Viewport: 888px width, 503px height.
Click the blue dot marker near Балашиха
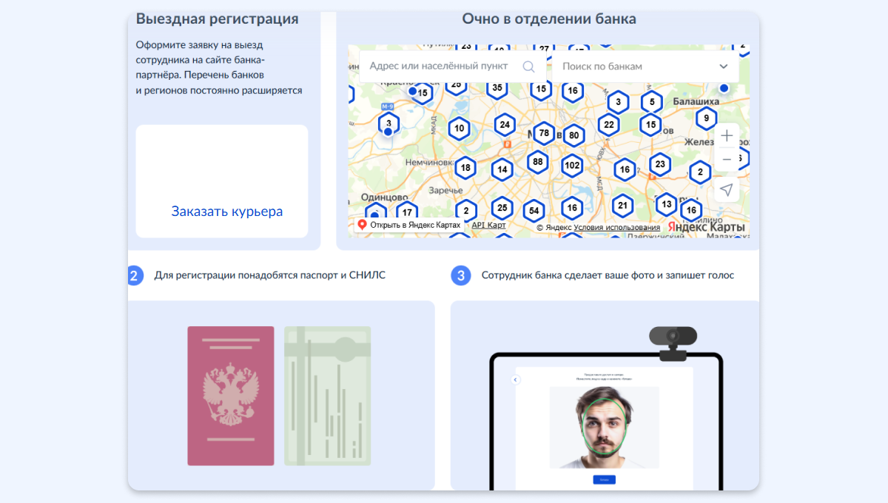click(x=724, y=88)
